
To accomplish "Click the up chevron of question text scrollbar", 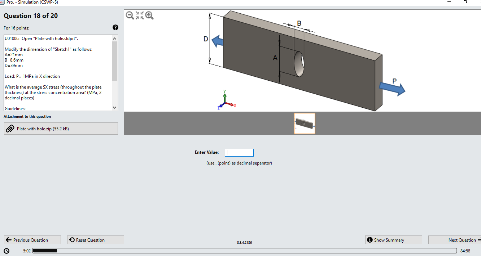I will click(114, 37).
